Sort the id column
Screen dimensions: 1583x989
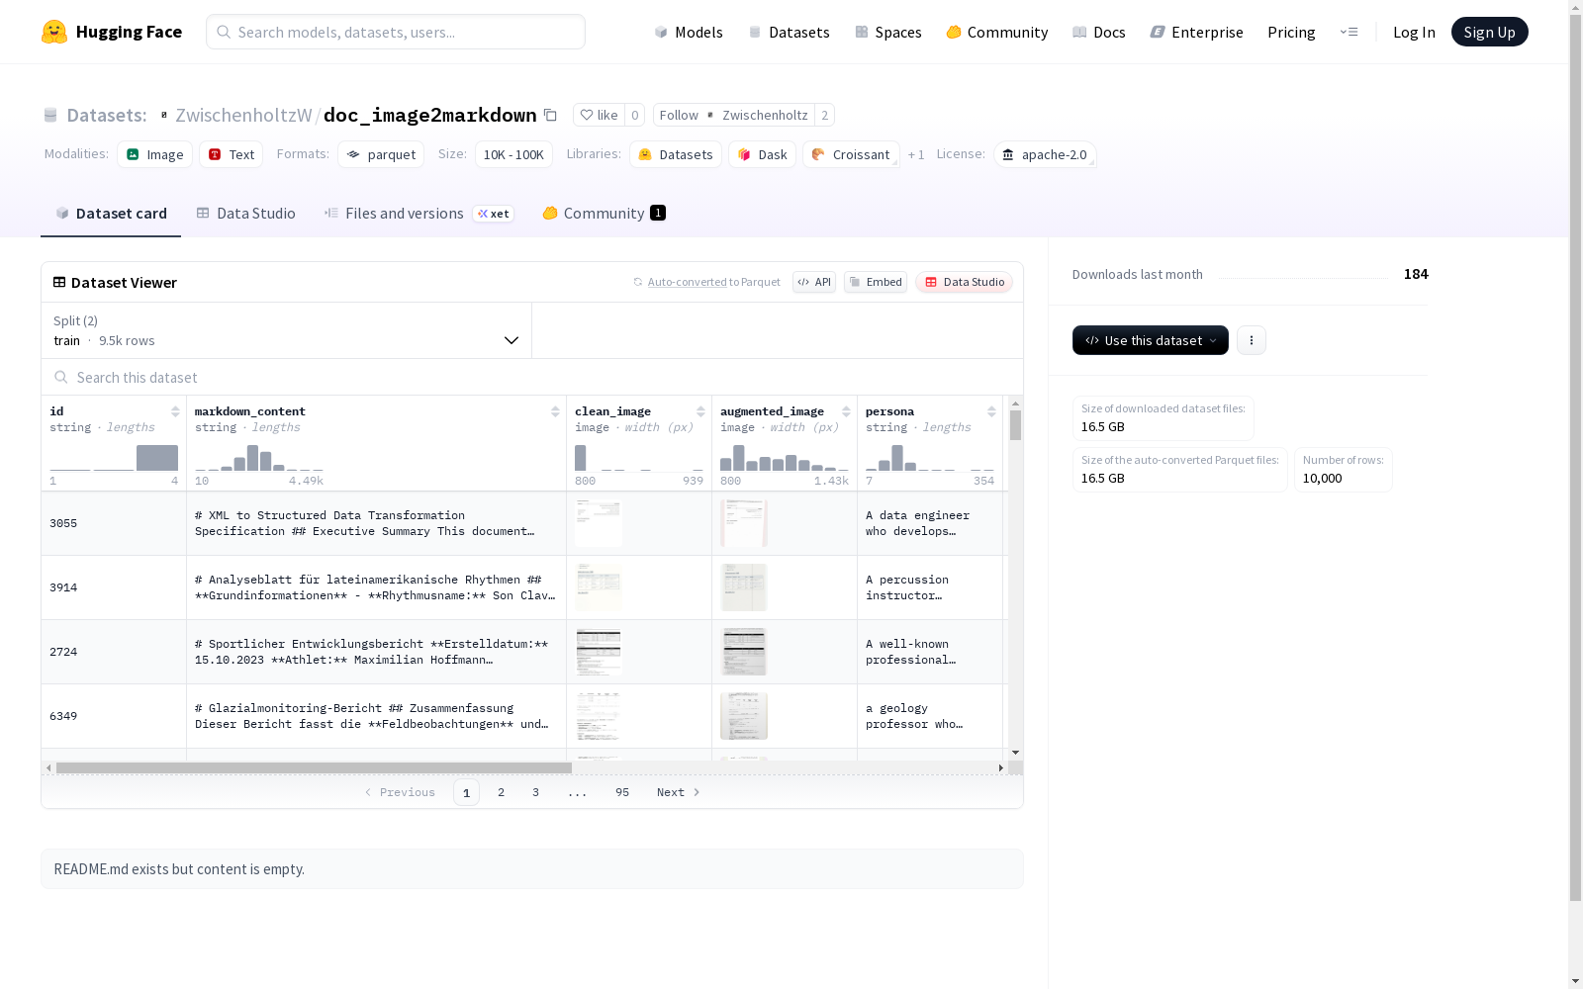[x=175, y=411]
